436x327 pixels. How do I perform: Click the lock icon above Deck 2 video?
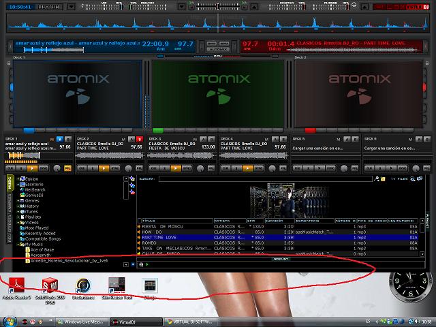click(x=427, y=63)
